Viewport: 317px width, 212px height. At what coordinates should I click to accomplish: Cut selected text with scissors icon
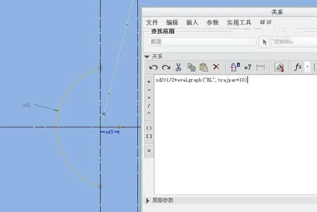pos(178,67)
